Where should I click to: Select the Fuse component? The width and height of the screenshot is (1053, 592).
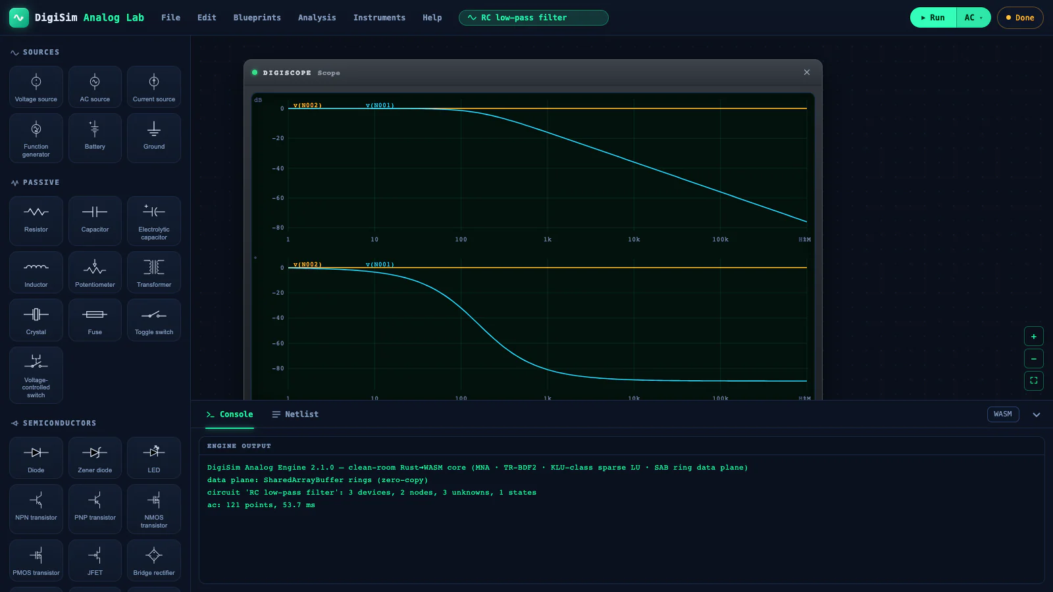click(x=95, y=320)
